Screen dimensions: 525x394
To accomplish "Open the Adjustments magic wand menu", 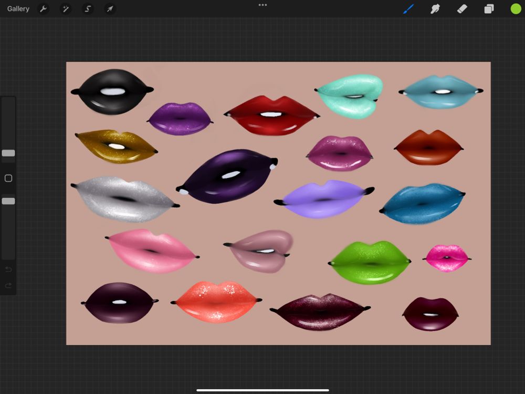I will 65,8.
